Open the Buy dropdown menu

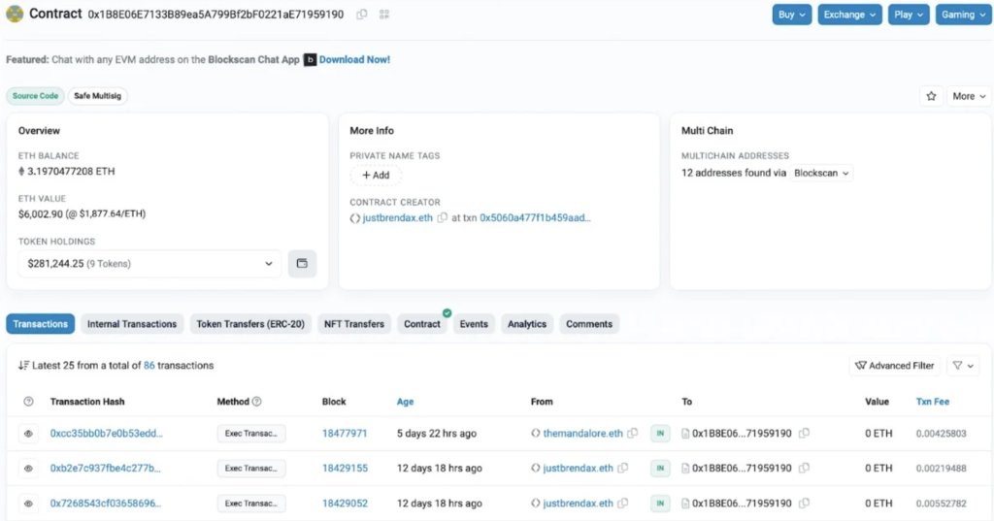coord(792,15)
